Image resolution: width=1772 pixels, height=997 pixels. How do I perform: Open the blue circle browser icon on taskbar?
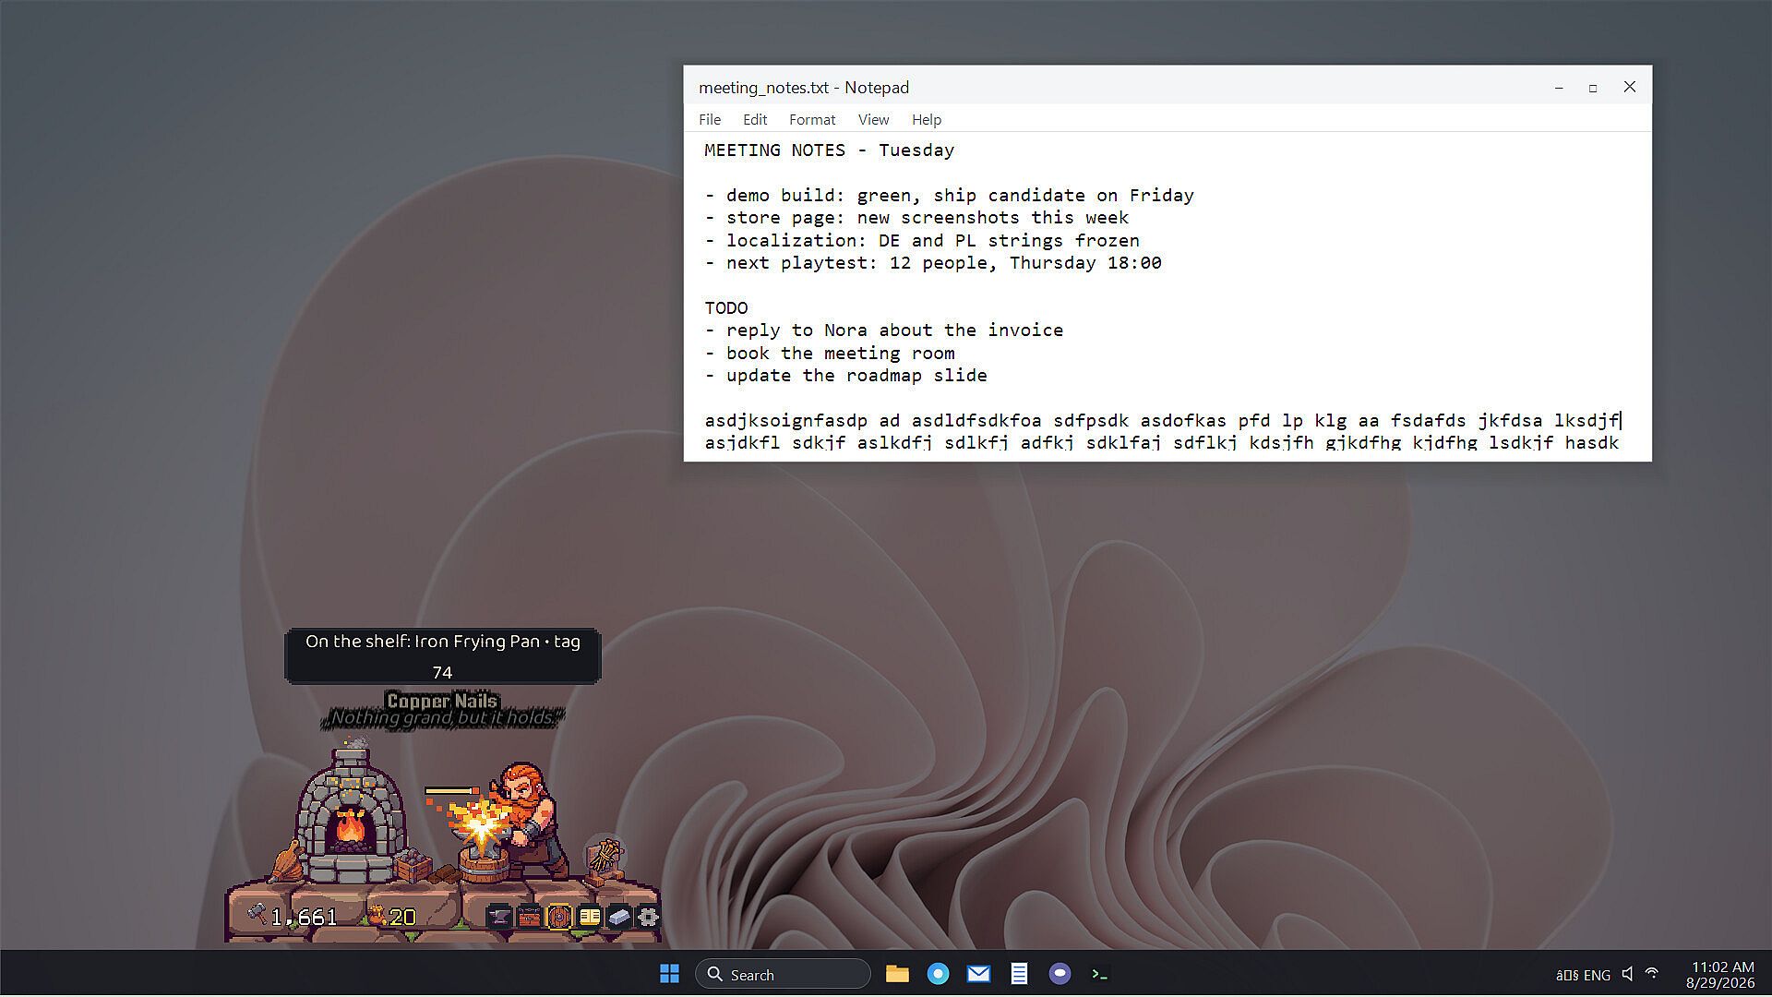tap(938, 974)
